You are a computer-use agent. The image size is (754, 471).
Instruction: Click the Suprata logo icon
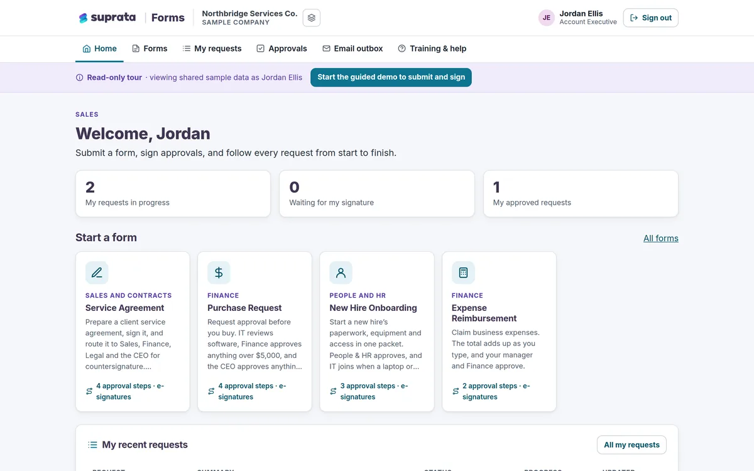pyautogui.click(x=83, y=18)
